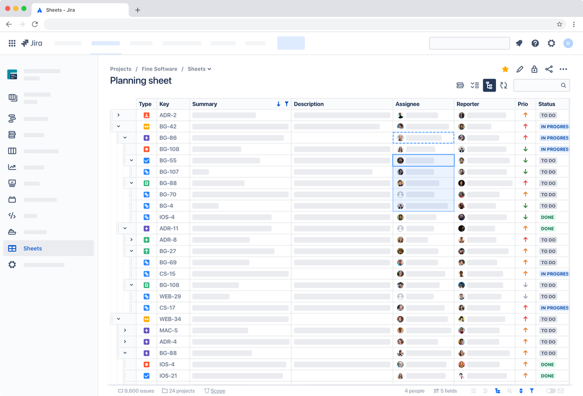Viewport: 583px width, 396px height.
Task: Click the Summary column sort arrow
Action: pyautogui.click(x=278, y=104)
